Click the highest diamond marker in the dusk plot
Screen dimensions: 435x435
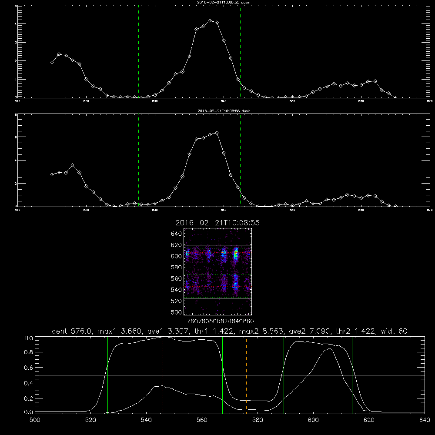217,133
